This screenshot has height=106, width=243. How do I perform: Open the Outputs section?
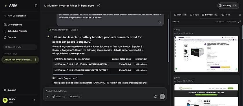[x=10, y=37]
